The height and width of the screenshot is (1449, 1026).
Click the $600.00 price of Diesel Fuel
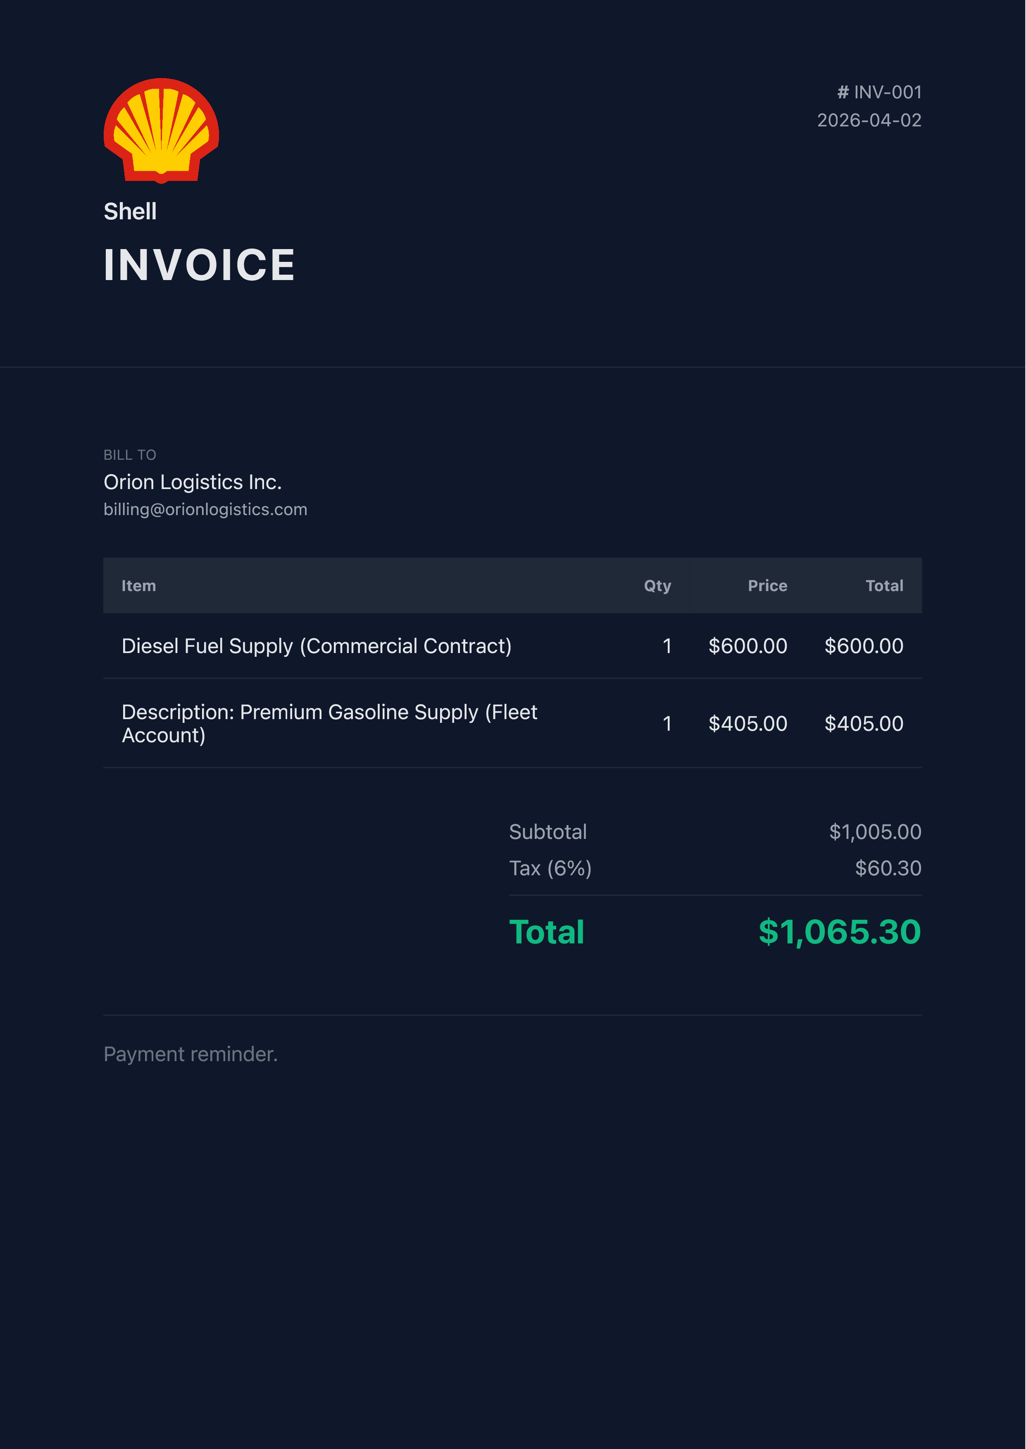point(747,646)
